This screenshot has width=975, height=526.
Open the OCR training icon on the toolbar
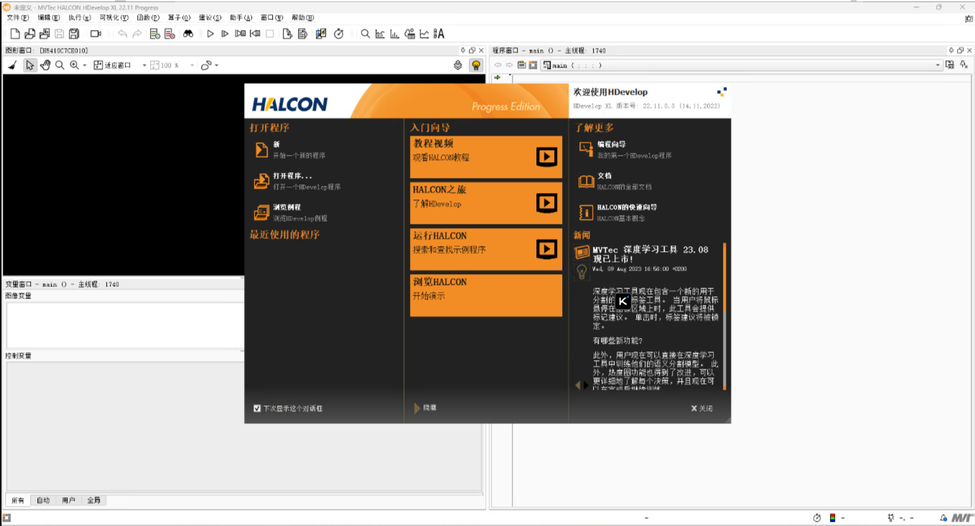pyautogui.click(x=437, y=34)
